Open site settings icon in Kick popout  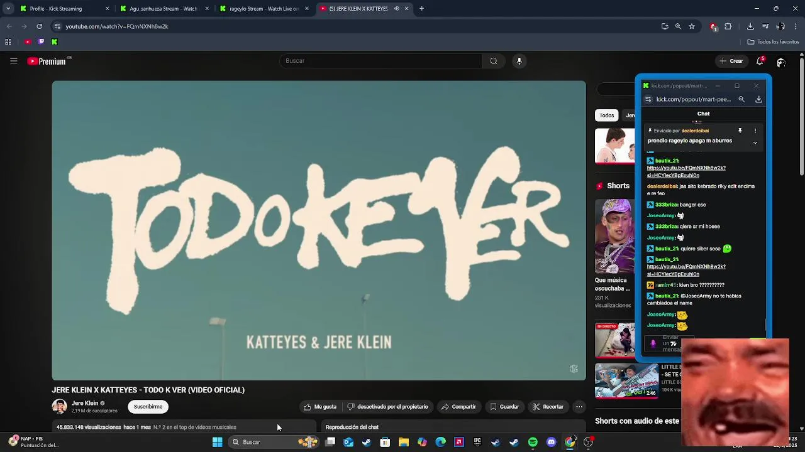[648, 99]
